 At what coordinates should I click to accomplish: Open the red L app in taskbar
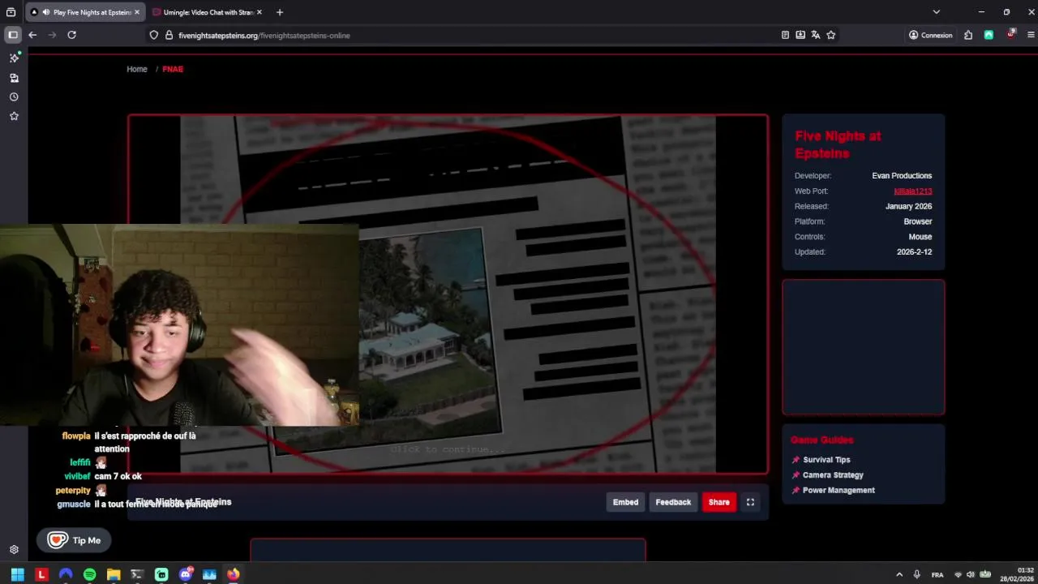(41, 574)
